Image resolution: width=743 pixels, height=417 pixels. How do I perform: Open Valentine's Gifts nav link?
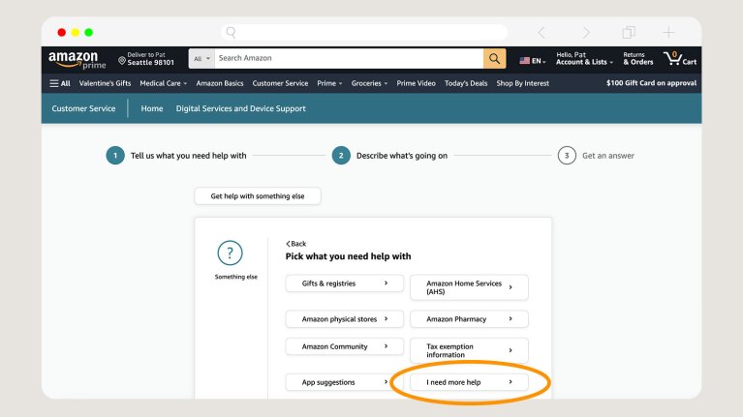click(105, 83)
